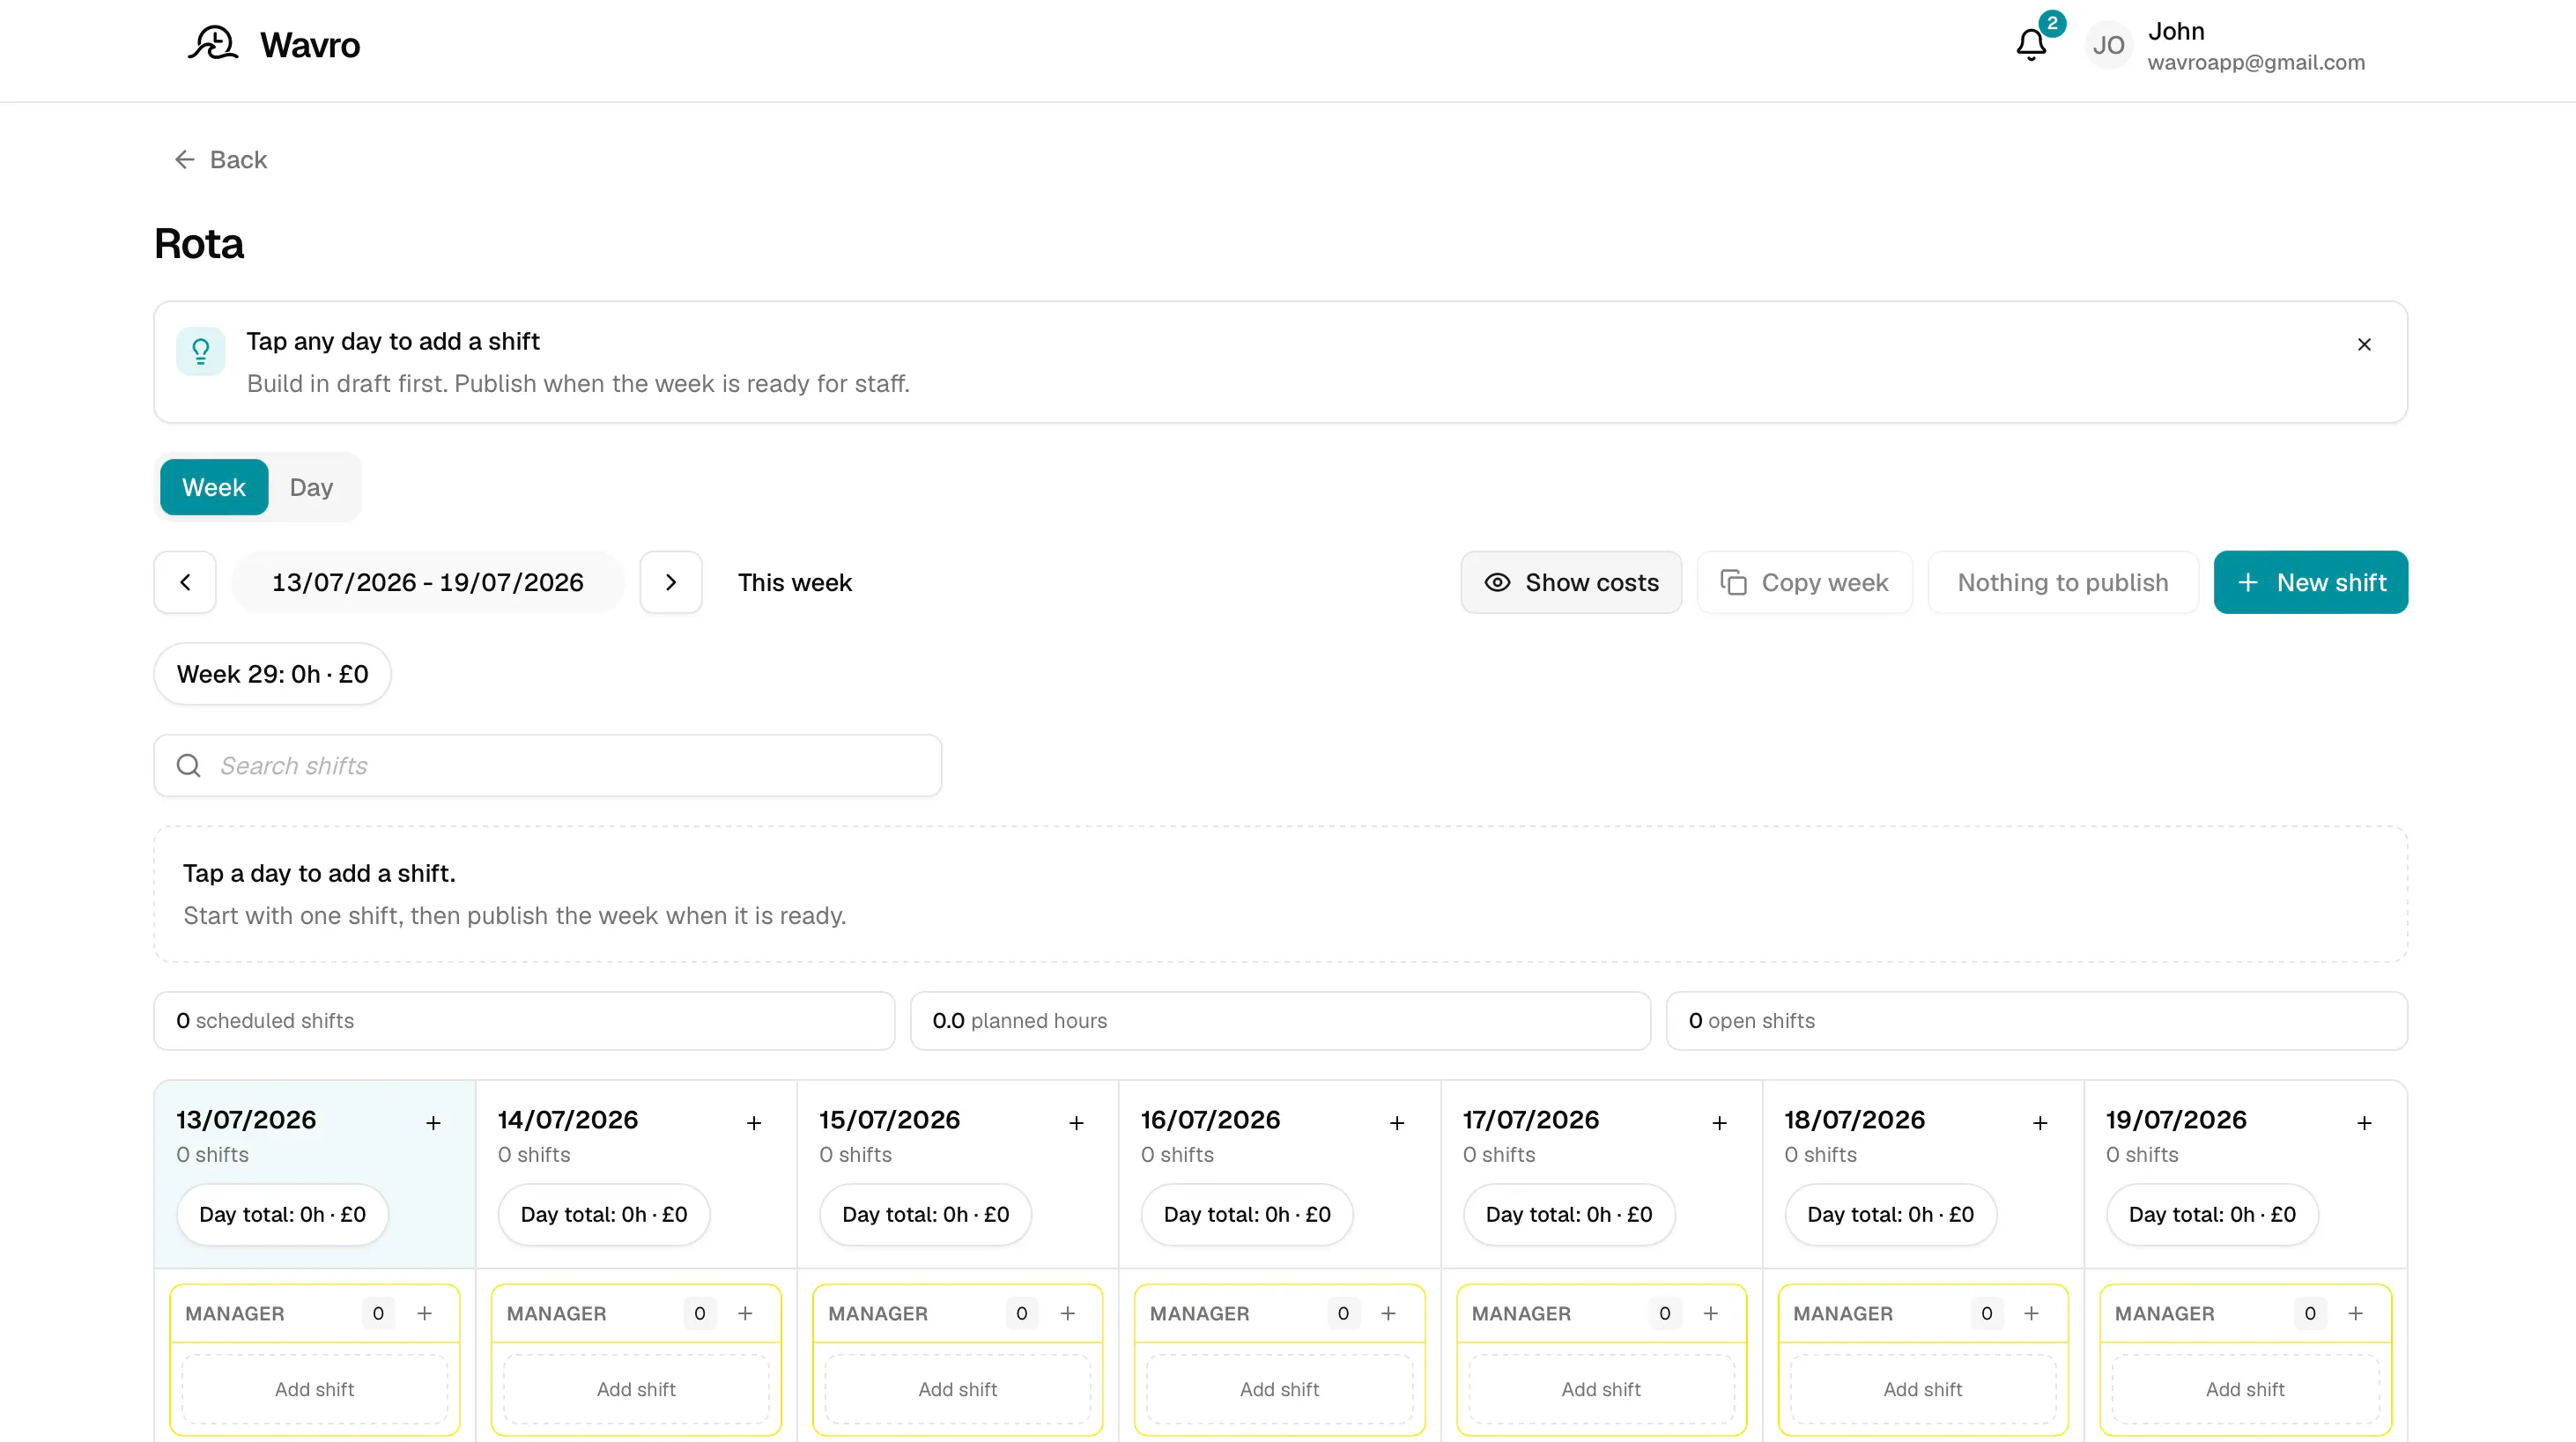Screen dimensions: 2576x1442
Task: Go back with the Back link
Action: point(221,160)
